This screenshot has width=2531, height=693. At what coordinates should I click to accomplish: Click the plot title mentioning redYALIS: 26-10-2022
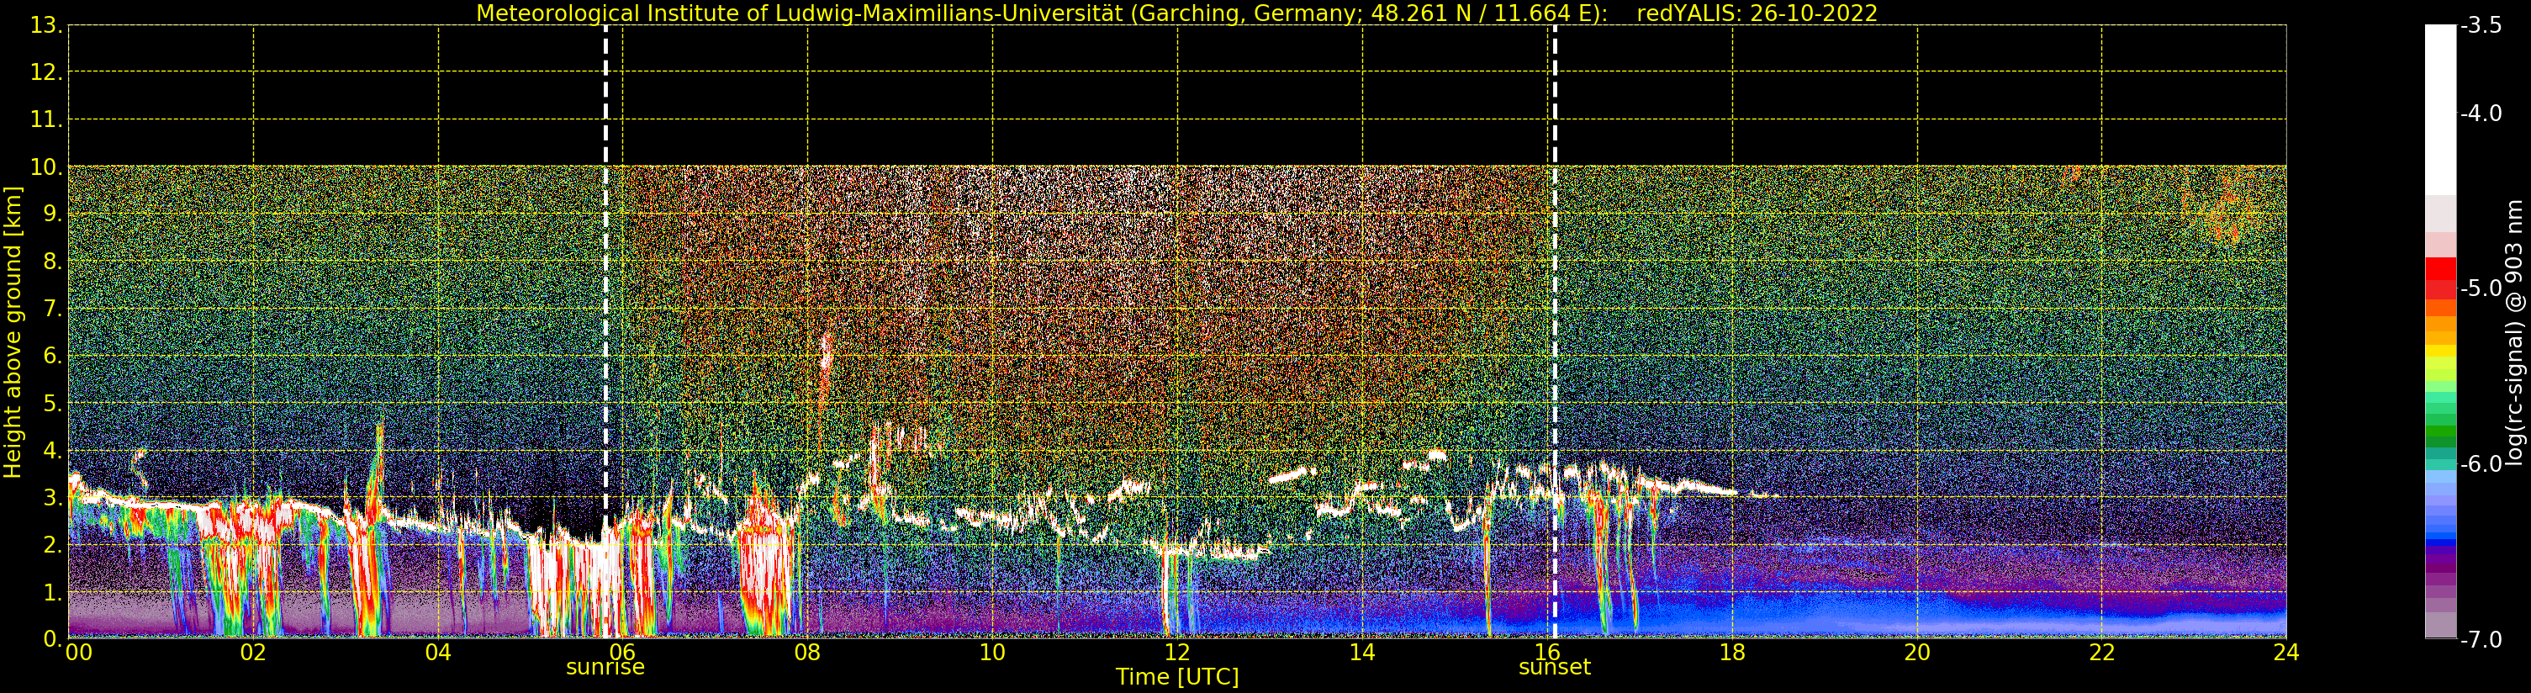(1177, 13)
